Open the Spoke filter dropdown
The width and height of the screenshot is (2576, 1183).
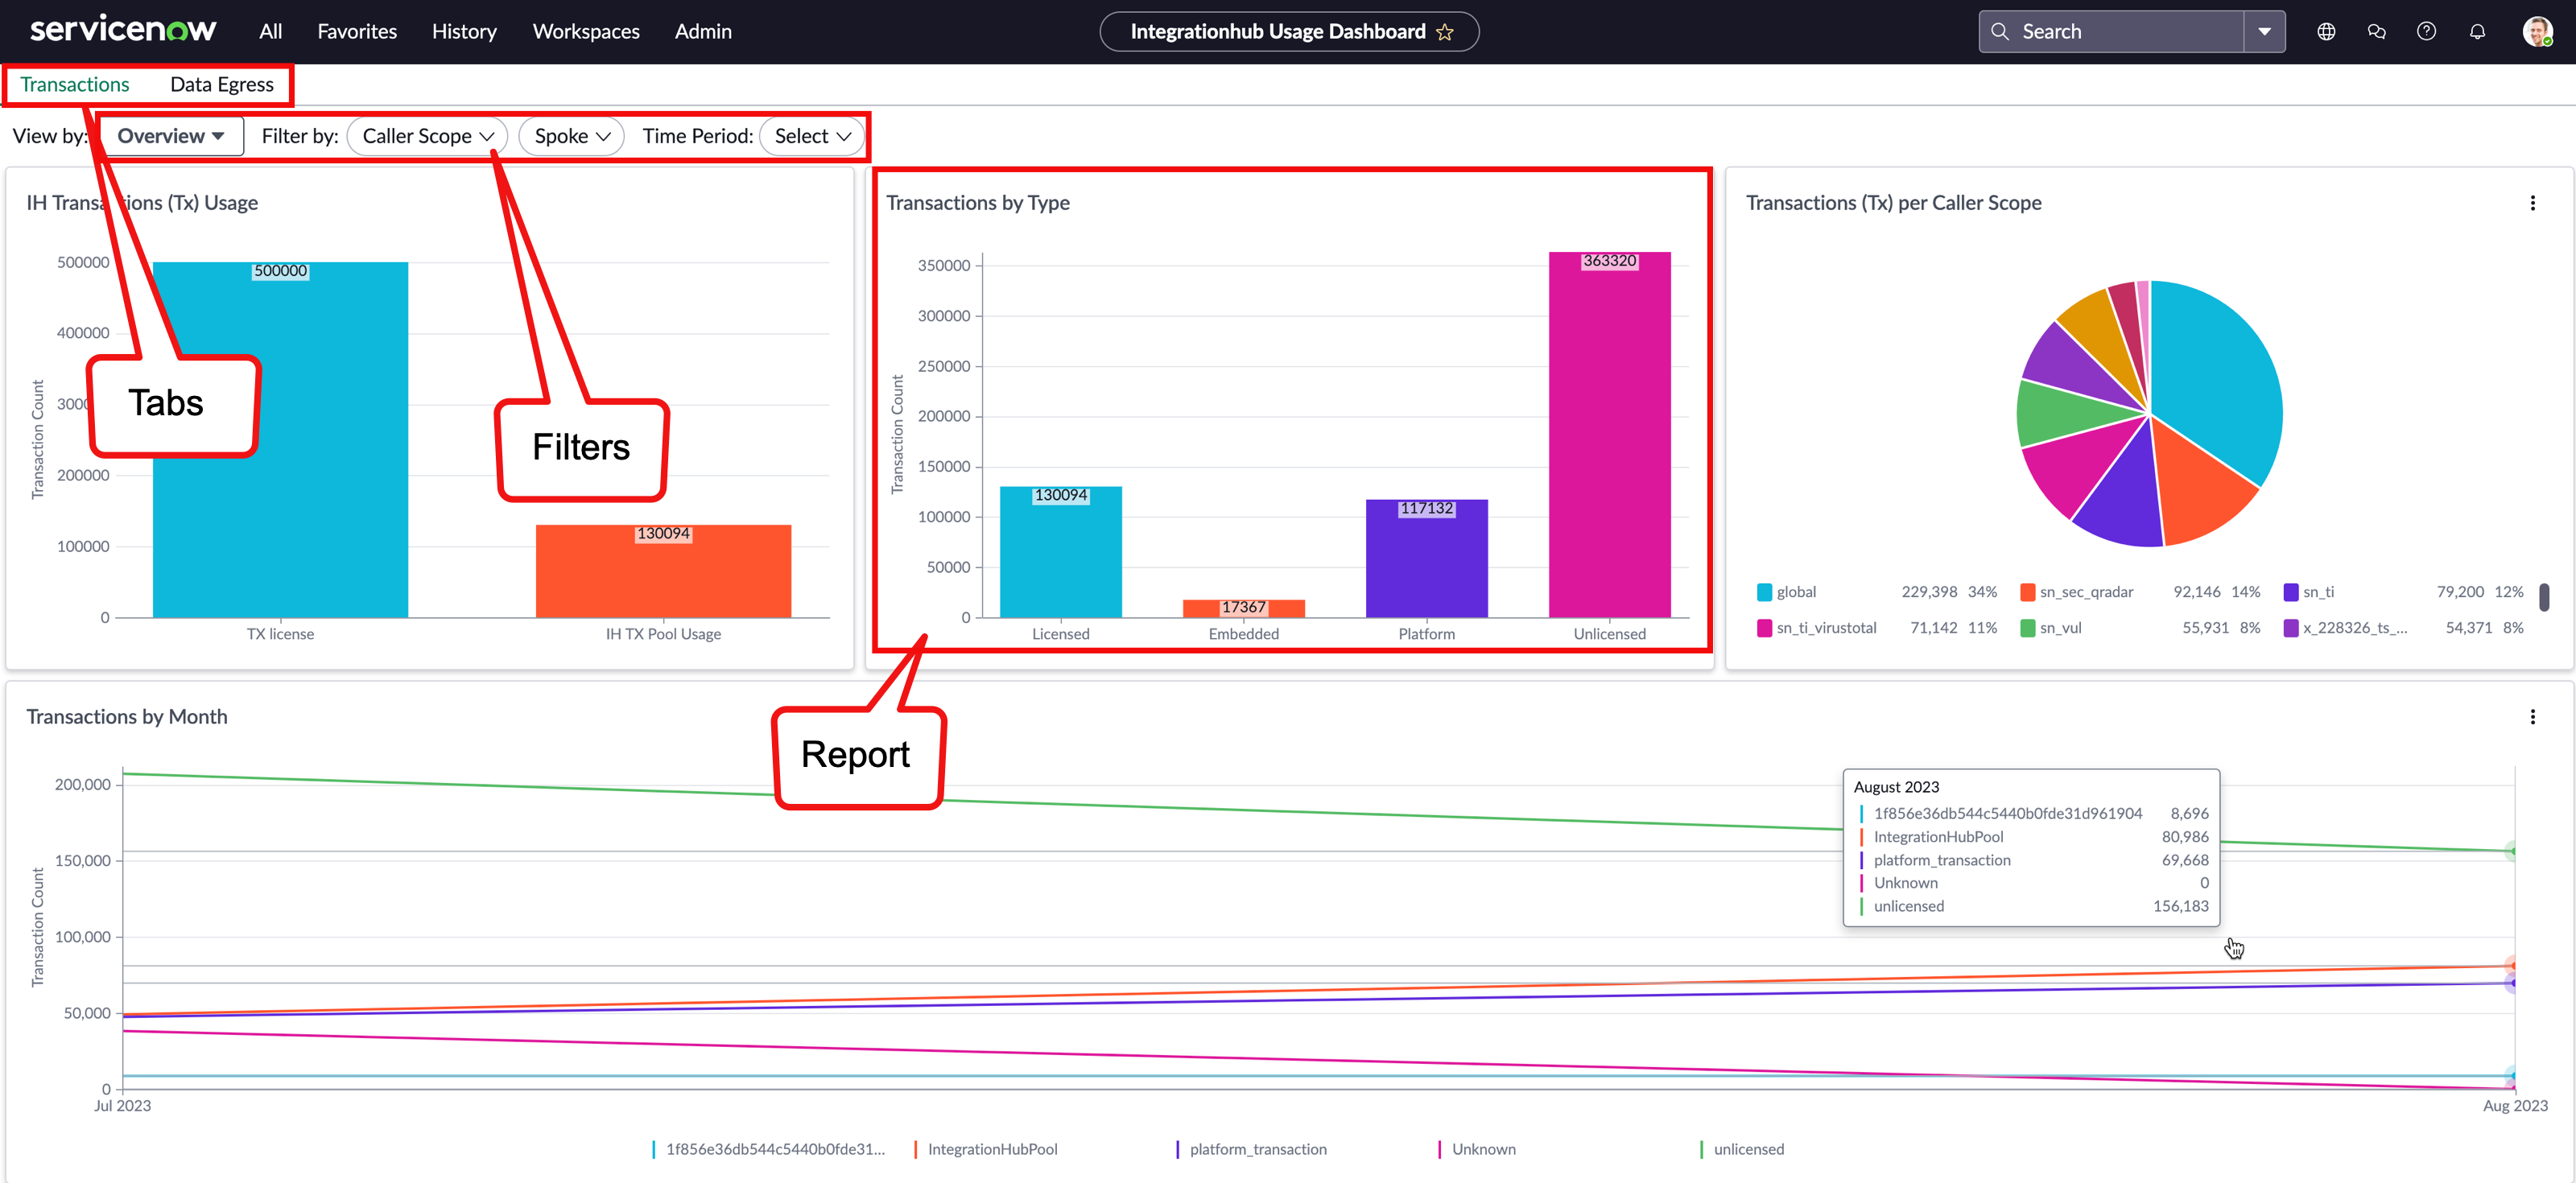click(x=572, y=136)
